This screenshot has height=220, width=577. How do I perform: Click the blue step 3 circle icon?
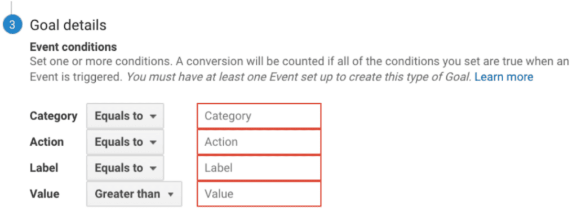12,25
